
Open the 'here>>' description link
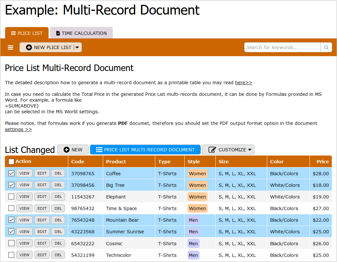[244, 83]
